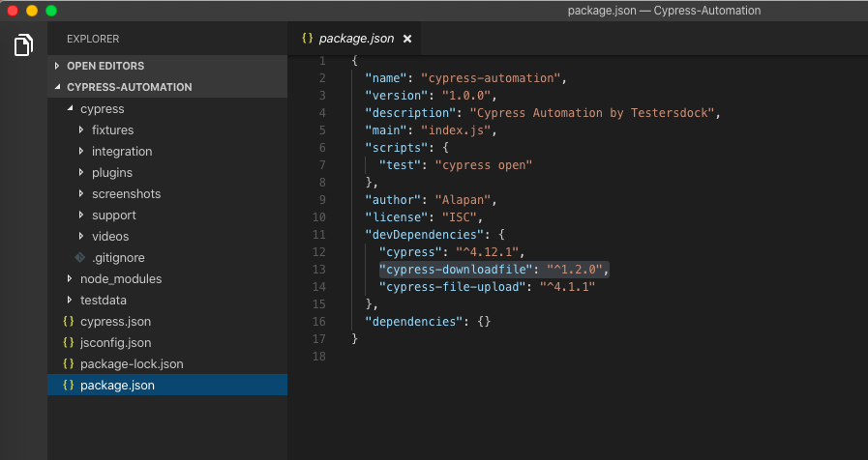Click the "index.js" value
The width and height of the screenshot is (868, 460).
pyautogui.click(x=456, y=129)
